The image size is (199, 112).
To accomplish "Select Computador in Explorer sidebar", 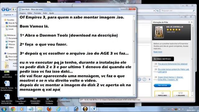I will tap(11, 54).
